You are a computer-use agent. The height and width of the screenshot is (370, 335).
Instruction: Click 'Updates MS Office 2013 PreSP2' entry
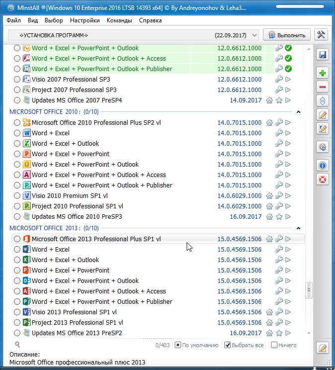[77, 333]
